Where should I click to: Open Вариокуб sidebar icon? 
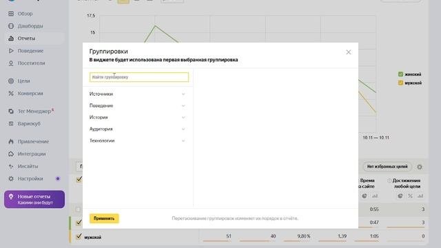point(11,124)
